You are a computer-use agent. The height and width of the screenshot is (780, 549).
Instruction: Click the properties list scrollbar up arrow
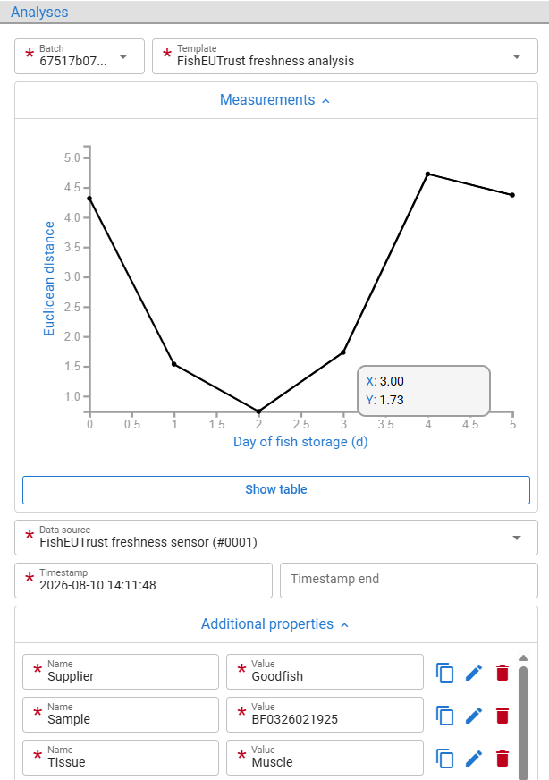(523, 658)
